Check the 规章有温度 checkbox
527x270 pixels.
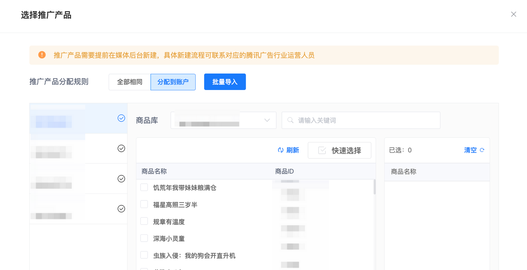144,221
